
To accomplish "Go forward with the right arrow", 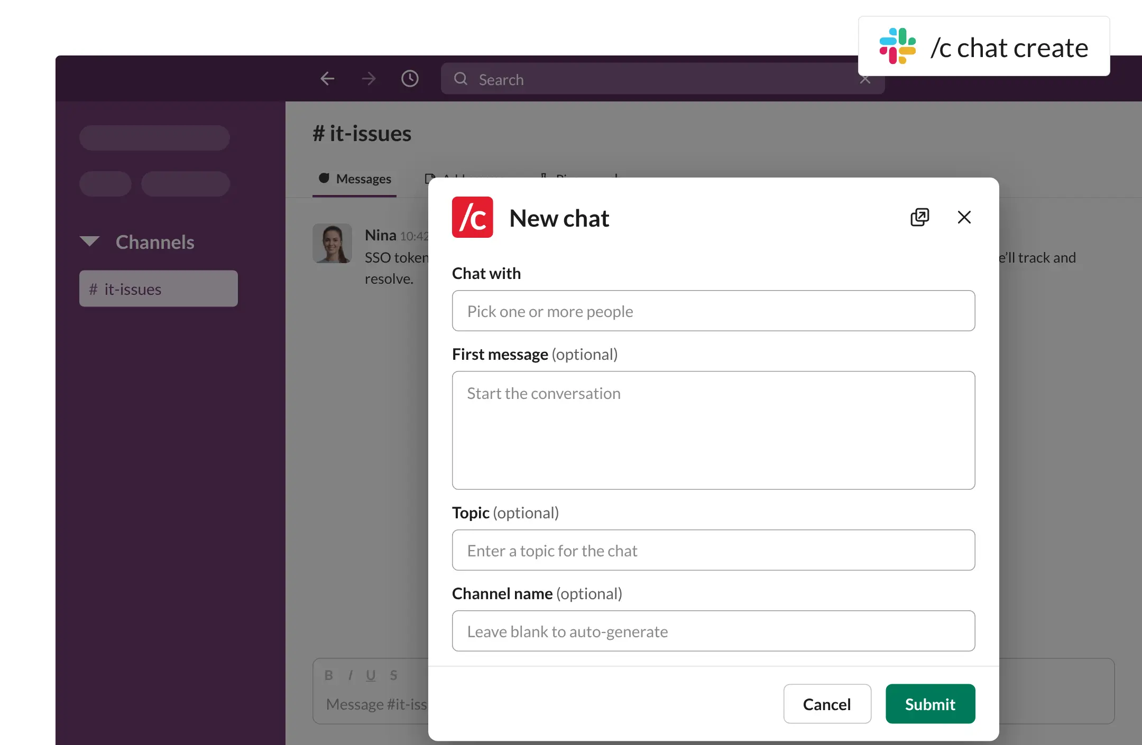I will pyautogui.click(x=369, y=79).
